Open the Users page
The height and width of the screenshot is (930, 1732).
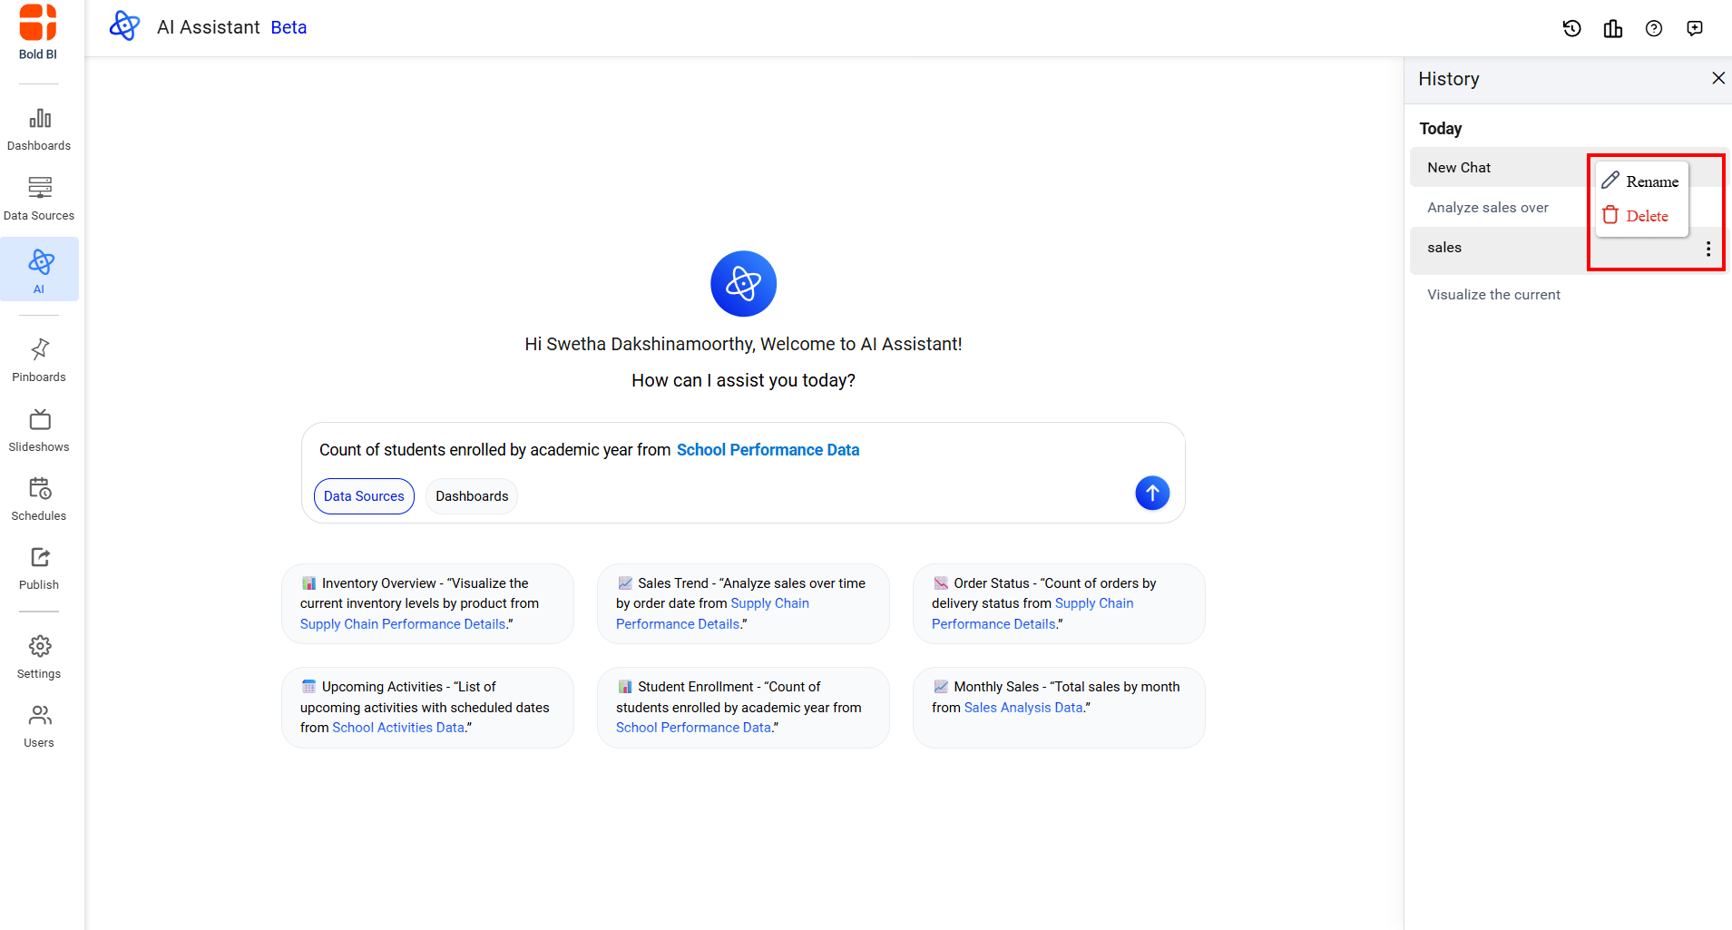pyautogui.click(x=39, y=726)
